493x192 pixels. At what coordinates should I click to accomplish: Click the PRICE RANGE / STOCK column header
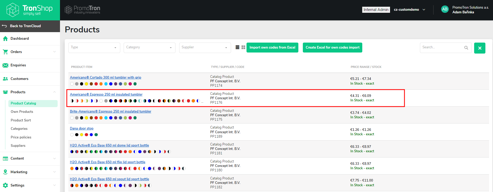pyautogui.click(x=366, y=67)
